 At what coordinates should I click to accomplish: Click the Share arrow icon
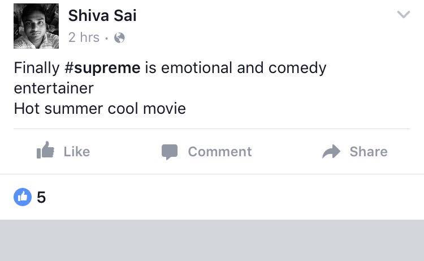click(x=331, y=151)
